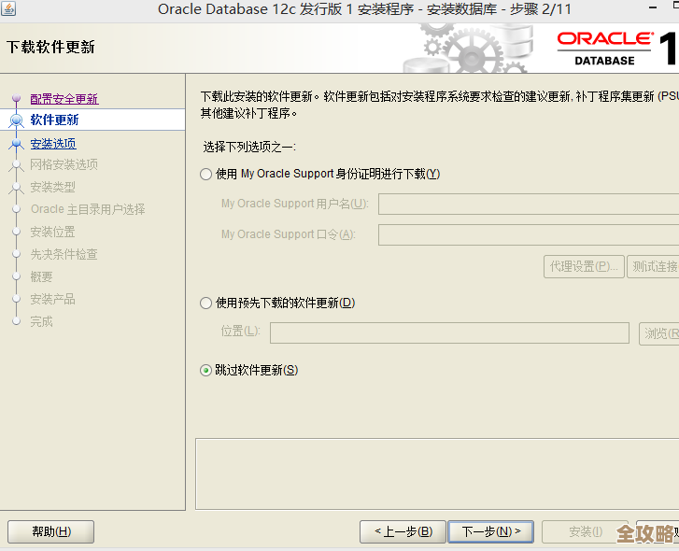Viewport: 679px width, 551px height.
Task: Select 使用 My Oracle Support 身份证明进行下载 radio
Action: 205,175
